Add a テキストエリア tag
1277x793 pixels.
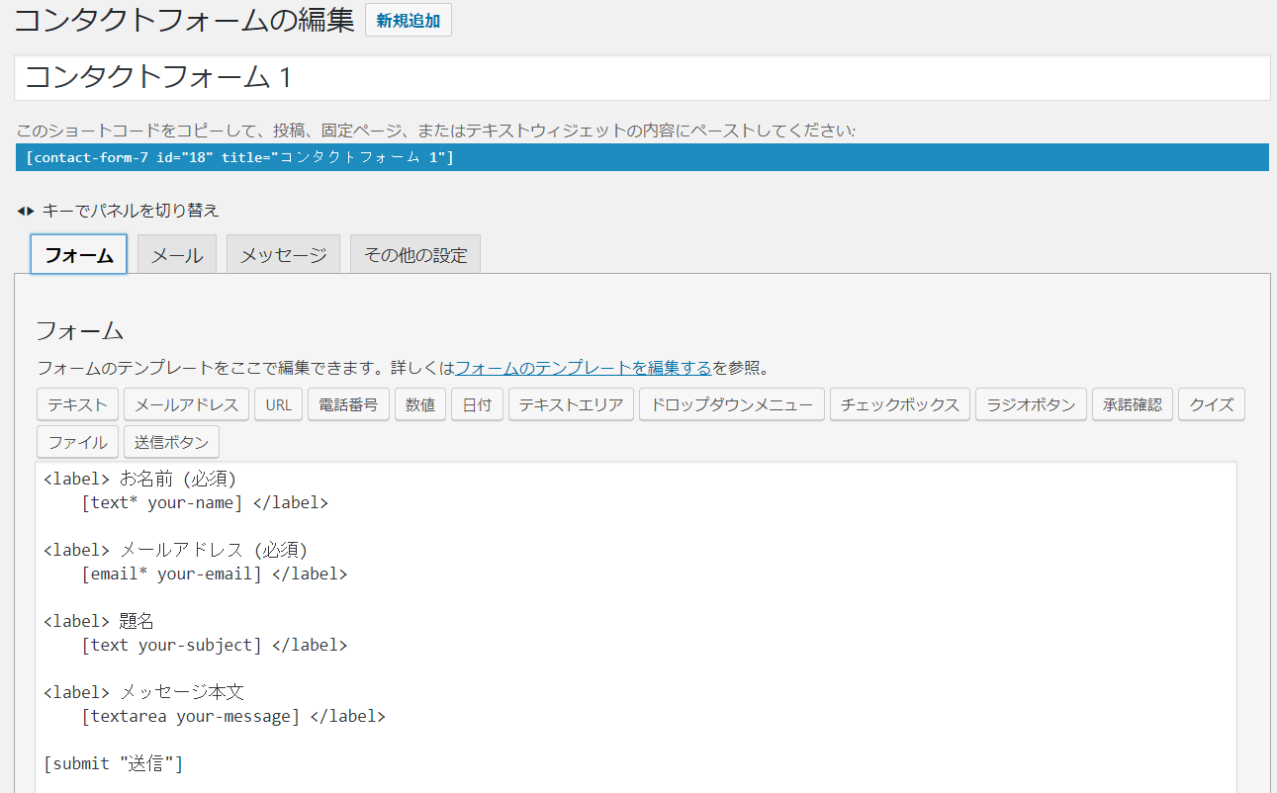pyautogui.click(x=571, y=404)
